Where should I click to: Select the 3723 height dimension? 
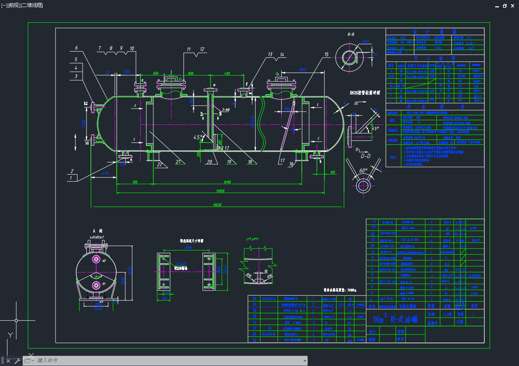click(x=130, y=271)
